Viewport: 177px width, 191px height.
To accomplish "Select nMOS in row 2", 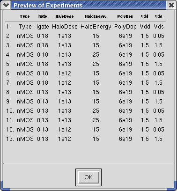I will click(25, 36).
